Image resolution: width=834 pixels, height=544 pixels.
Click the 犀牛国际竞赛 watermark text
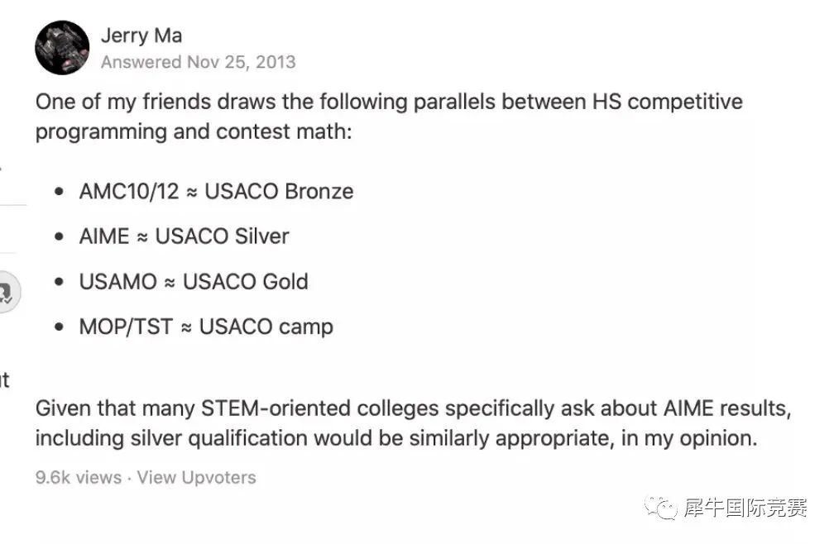745,508
